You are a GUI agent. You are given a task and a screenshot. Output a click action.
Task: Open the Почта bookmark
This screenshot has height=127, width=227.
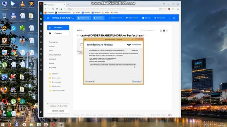pos(114,13)
